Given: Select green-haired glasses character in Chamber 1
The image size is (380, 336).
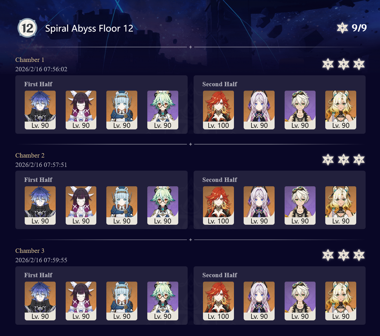Looking at the screenshot, I should pos(163,110).
